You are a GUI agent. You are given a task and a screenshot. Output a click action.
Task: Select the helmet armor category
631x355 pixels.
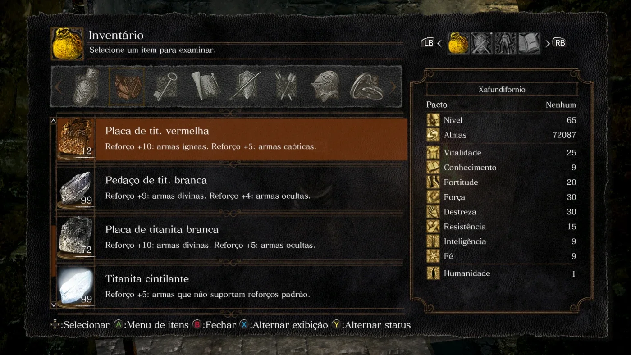pyautogui.click(x=324, y=86)
